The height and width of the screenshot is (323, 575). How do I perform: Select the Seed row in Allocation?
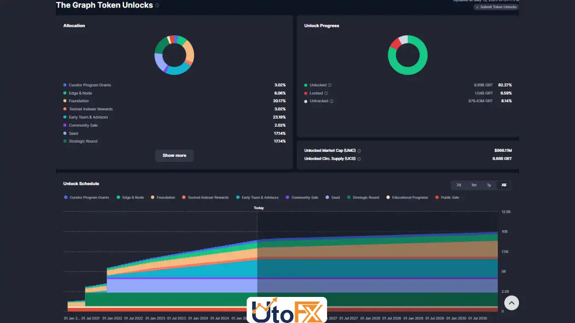coord(174,133)
